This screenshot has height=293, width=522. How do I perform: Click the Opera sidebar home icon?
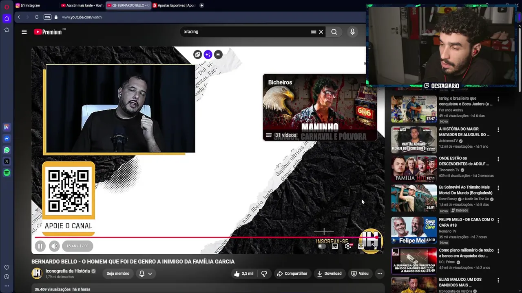7,18
